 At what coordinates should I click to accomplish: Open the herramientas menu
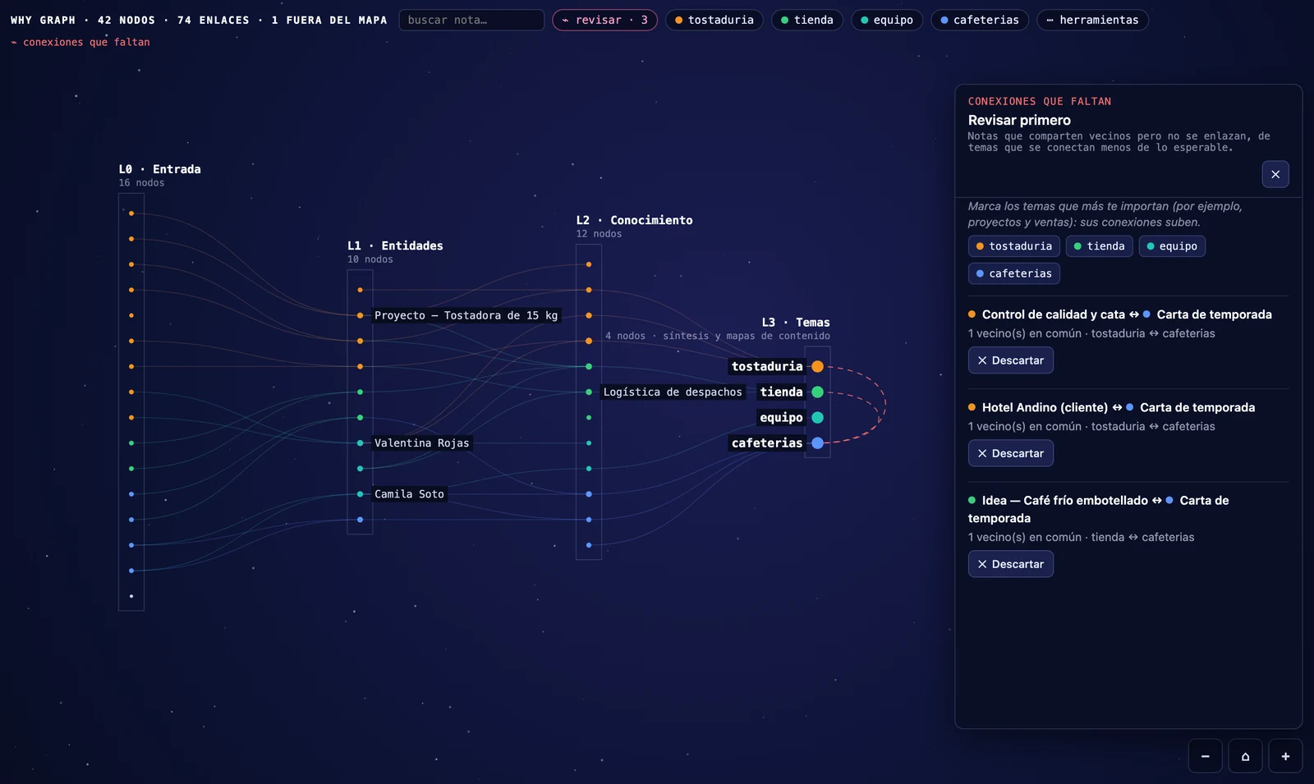[1092, 20]
